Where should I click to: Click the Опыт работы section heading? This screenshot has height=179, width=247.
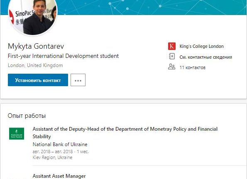click(27, 116)
